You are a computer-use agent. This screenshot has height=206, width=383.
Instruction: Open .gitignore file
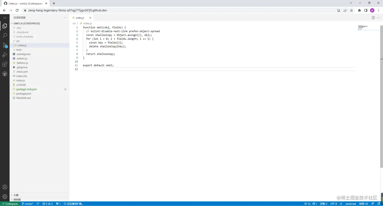[22, 67]
